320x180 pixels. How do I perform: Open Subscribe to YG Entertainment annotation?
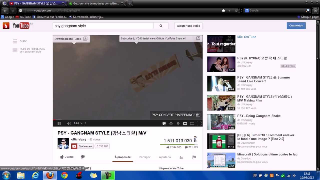point(160,38)
